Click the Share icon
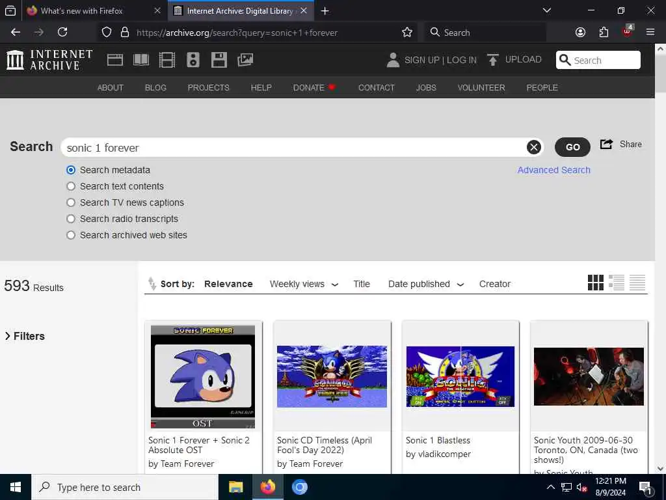The image size is (666, 500). 606,144
